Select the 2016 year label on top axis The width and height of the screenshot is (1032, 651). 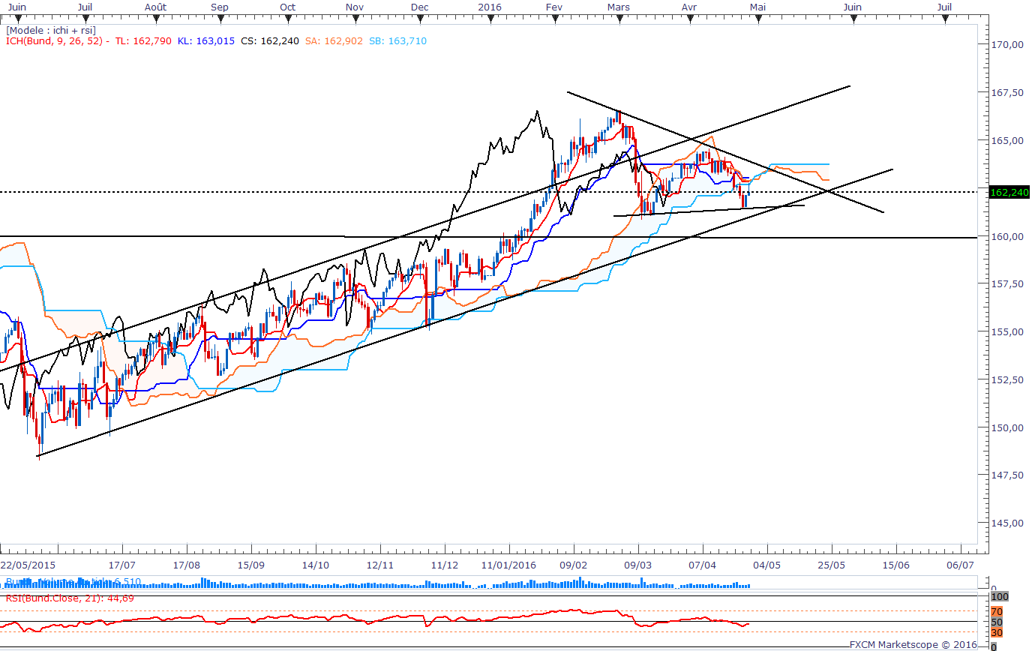(489, 6)
